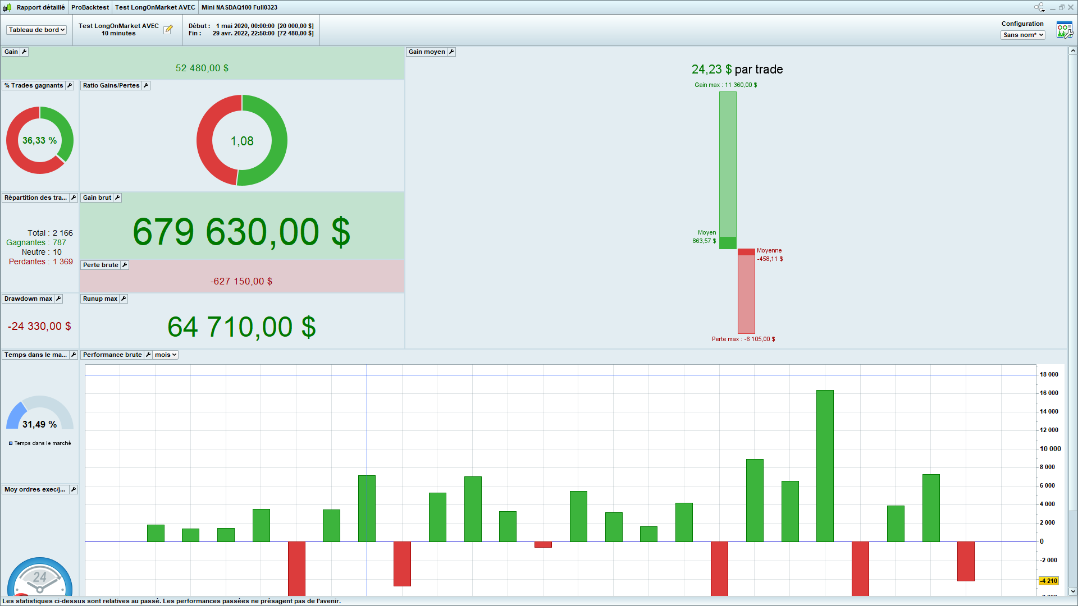Click the Moy ordres exec/j panel label

35,489
